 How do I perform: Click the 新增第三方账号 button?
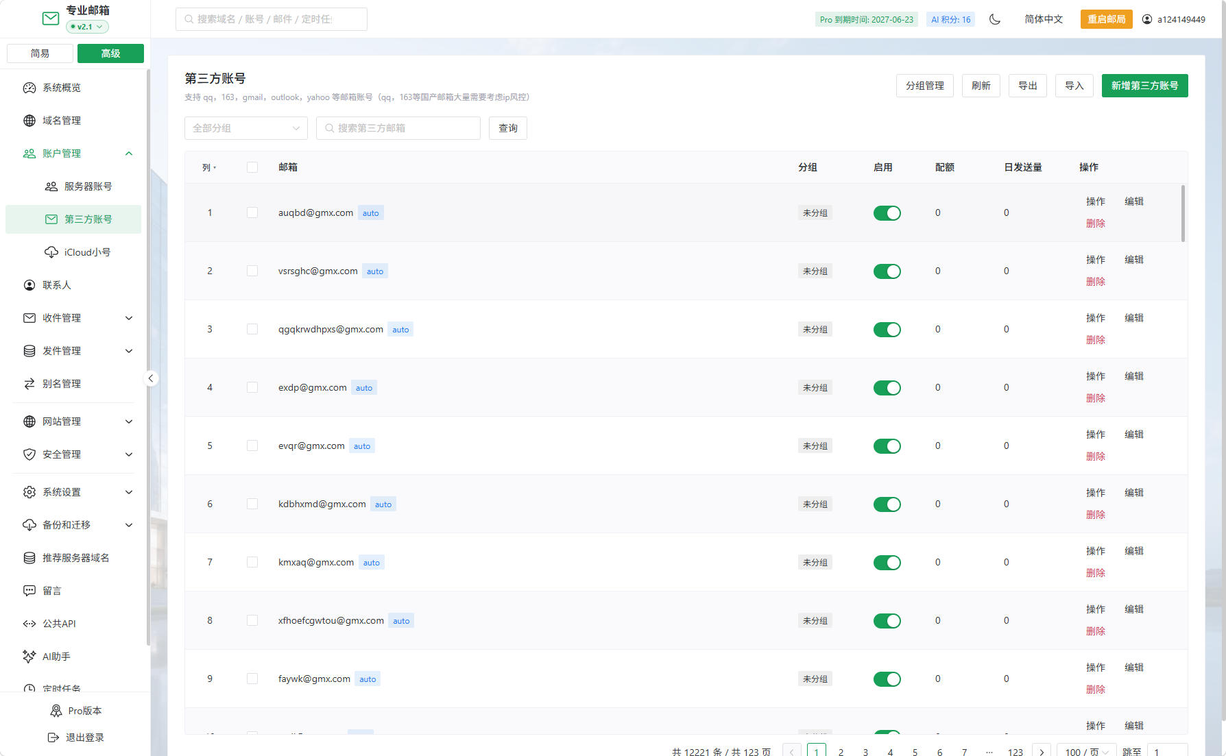pos(1145,86)
